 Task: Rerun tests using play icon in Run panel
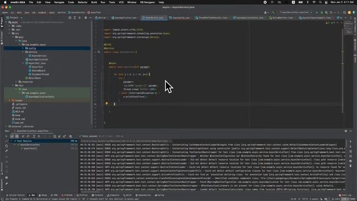point(6,136)
